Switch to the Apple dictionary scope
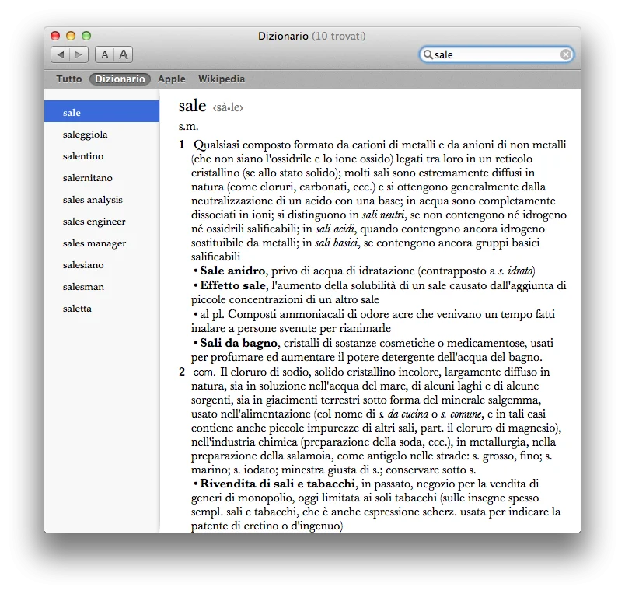Image resolution: width=625 pixels, height=594 pixels. click(172, 79)
